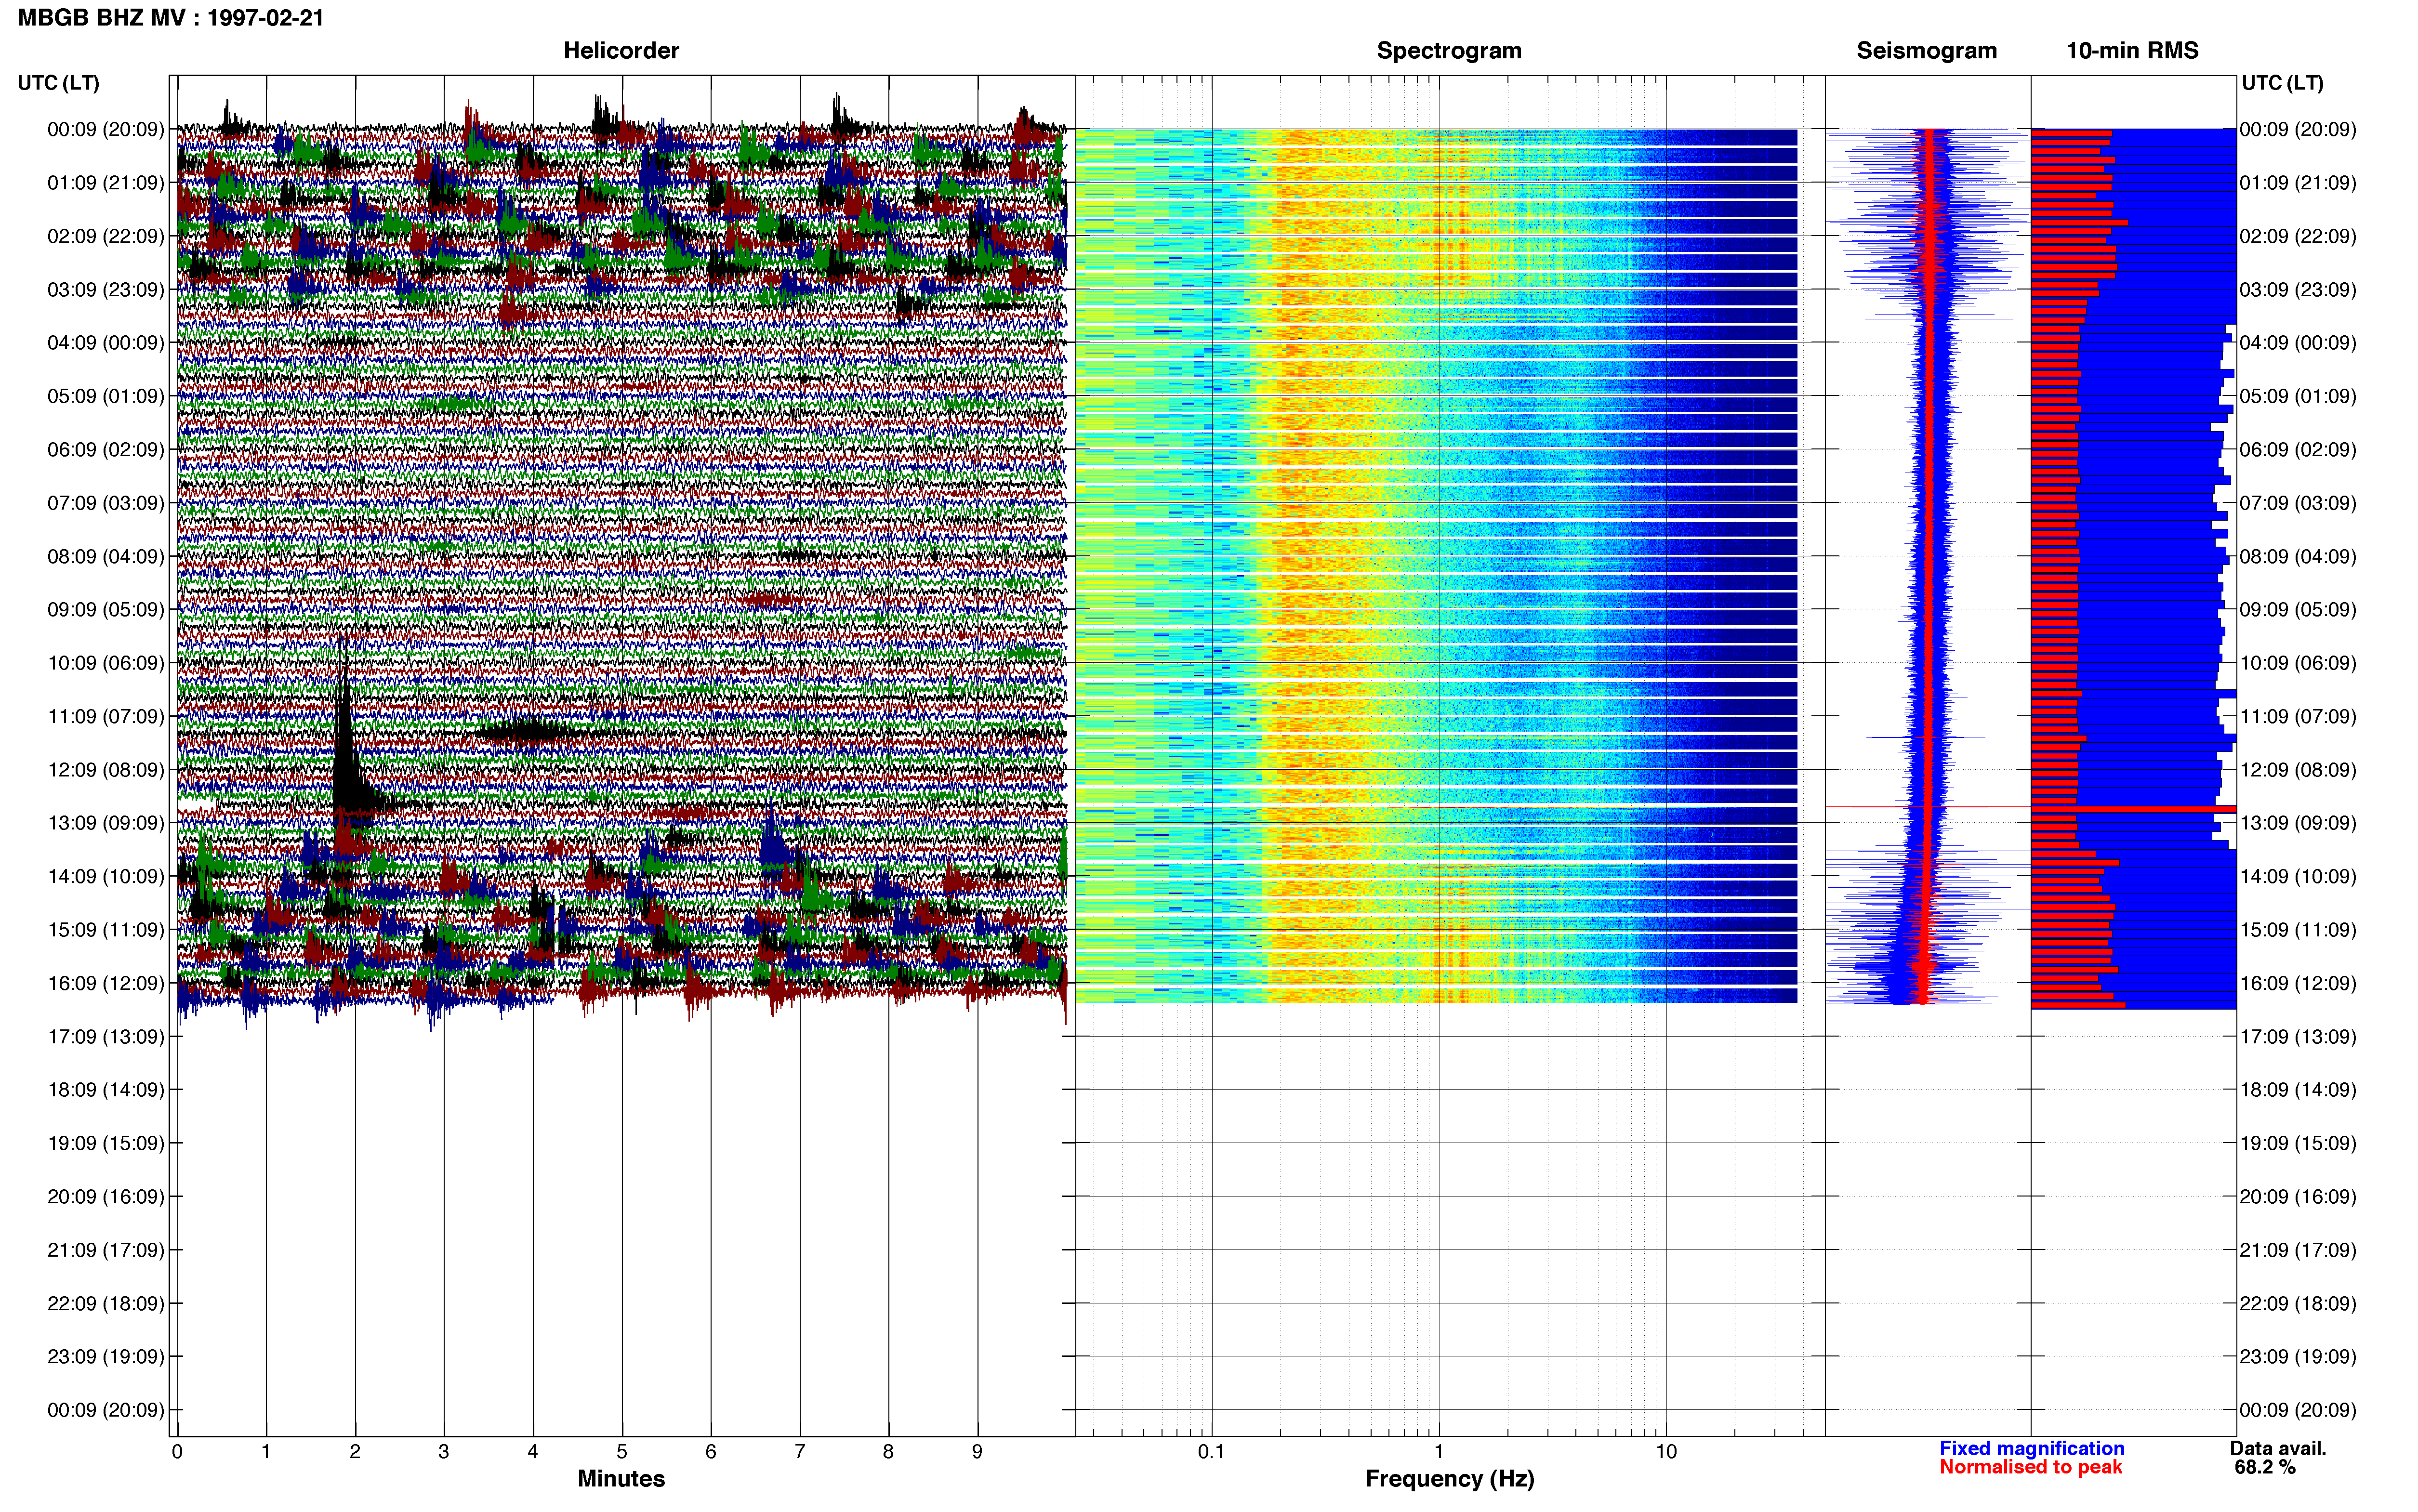
Task: Click the 'Fixed magnification' legend text
Action: [2031, 1448]
